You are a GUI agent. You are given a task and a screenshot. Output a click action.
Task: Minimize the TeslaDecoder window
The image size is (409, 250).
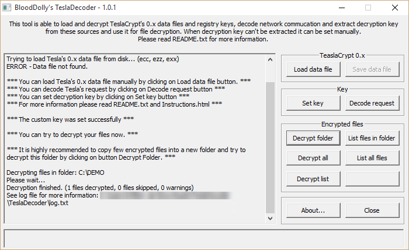[341, 8]
